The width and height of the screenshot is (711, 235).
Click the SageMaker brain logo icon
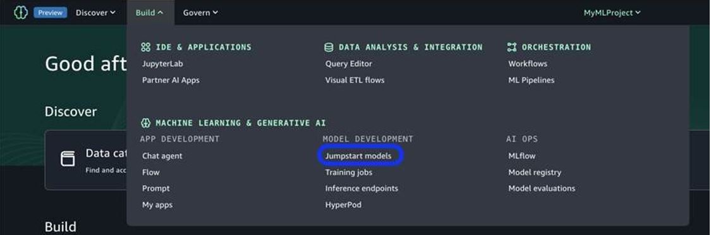[21, 13]
